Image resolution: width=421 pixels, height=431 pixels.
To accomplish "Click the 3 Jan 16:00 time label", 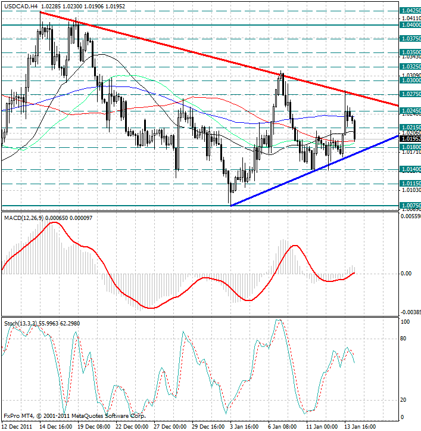I will coord(244,427).
